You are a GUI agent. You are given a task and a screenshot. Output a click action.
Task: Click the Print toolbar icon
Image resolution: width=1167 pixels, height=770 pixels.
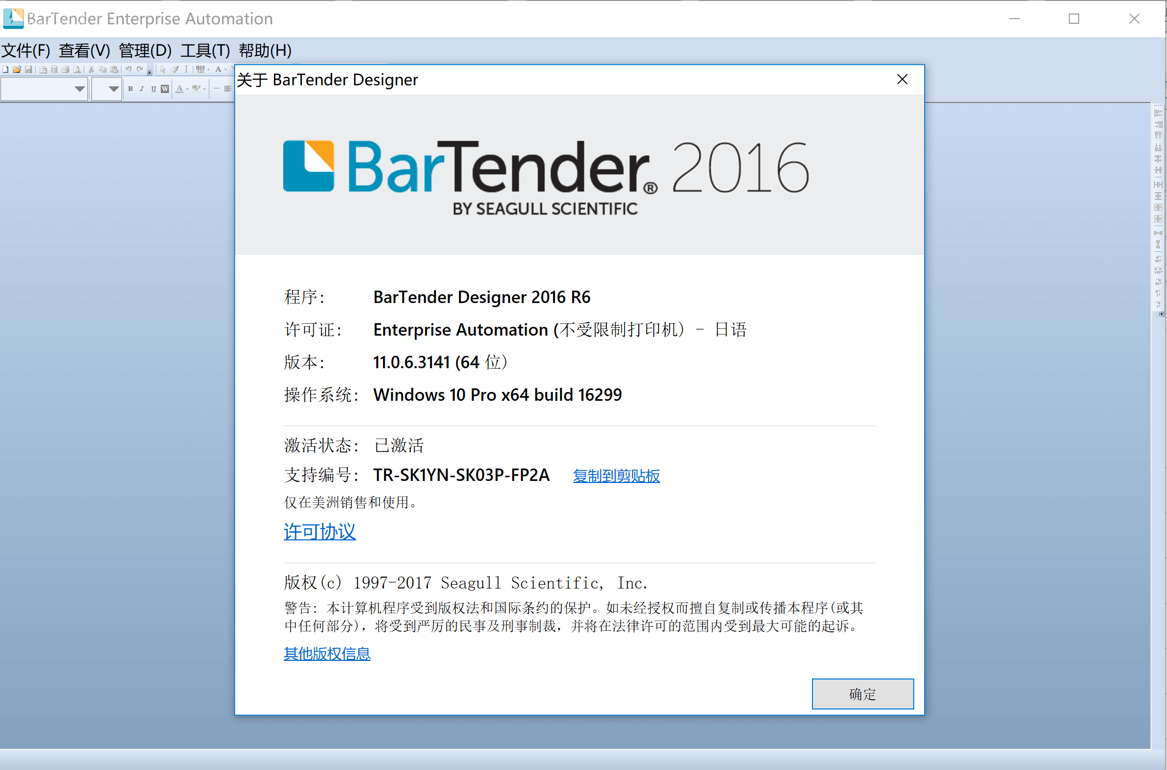point(65,69)
